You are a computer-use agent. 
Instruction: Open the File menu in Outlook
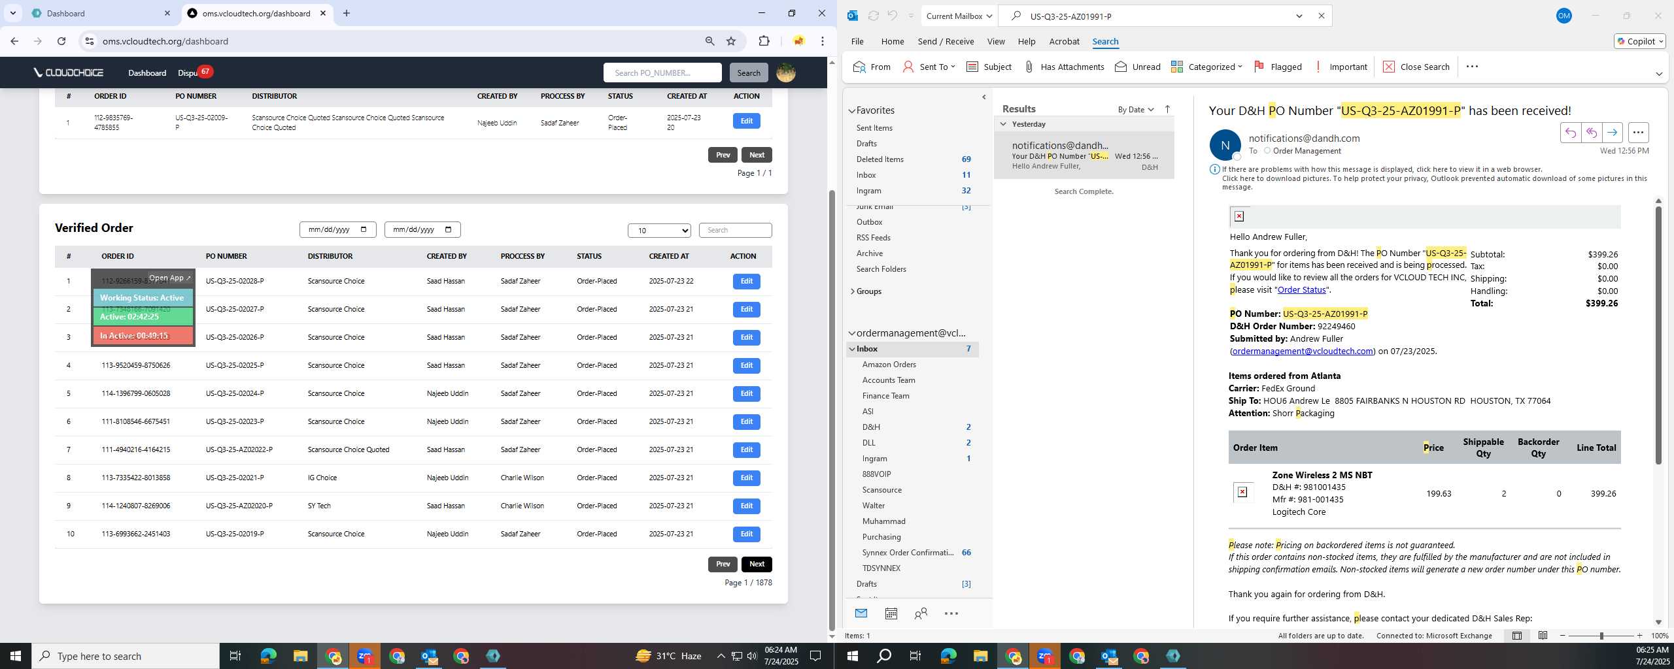pos(857,41)
